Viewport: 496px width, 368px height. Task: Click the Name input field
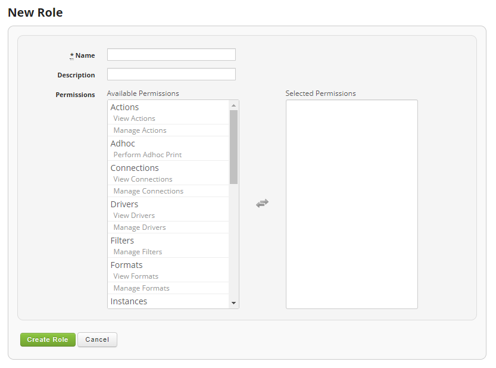point(171,55)
